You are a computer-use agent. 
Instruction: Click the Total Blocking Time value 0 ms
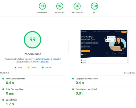[x=10, y=93]
